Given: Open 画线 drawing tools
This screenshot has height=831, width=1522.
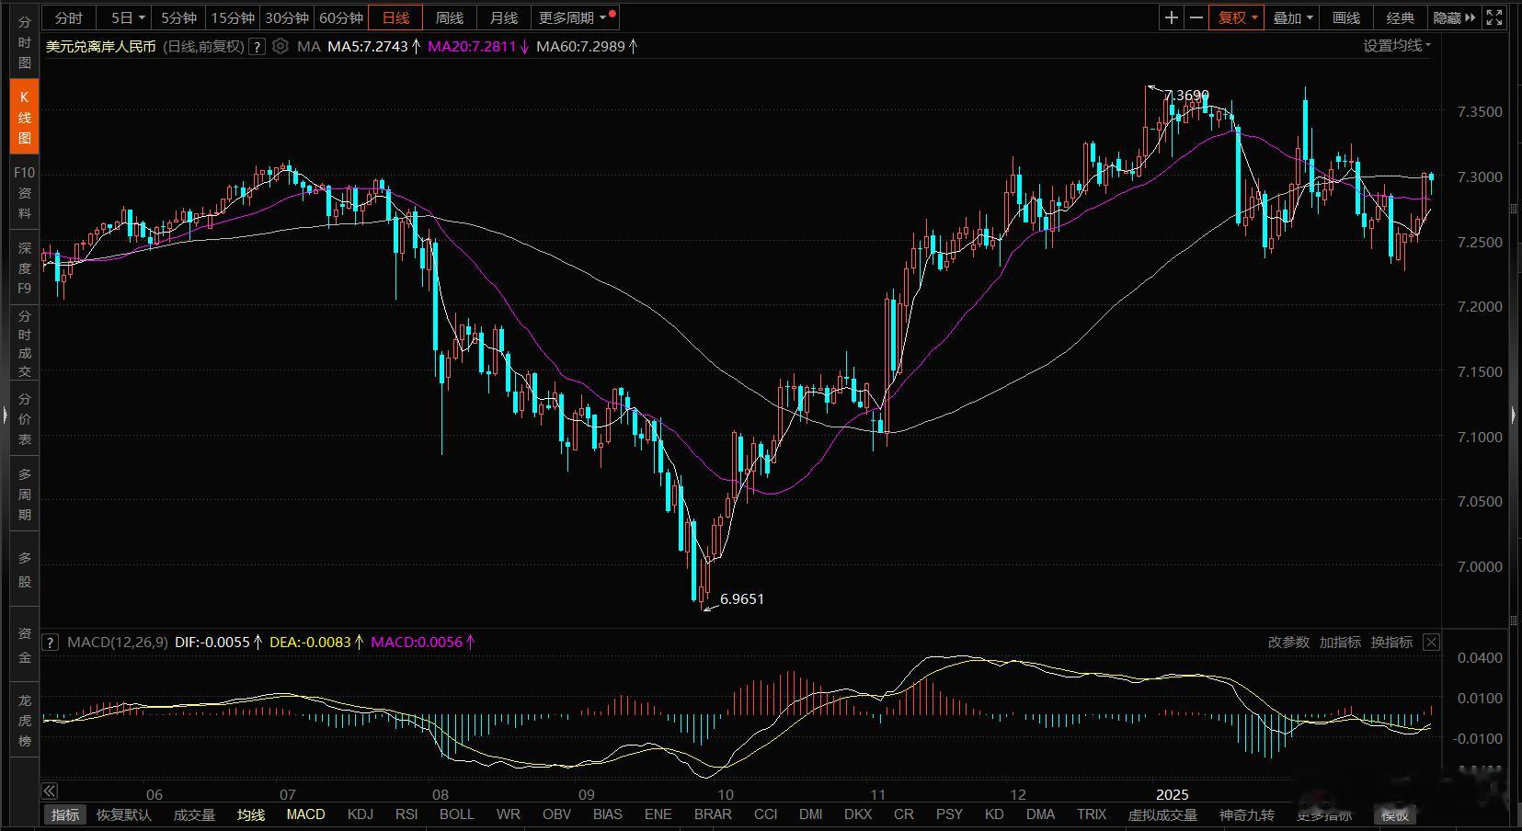Looking at the screenshot, I should (x=1346, y=17).
